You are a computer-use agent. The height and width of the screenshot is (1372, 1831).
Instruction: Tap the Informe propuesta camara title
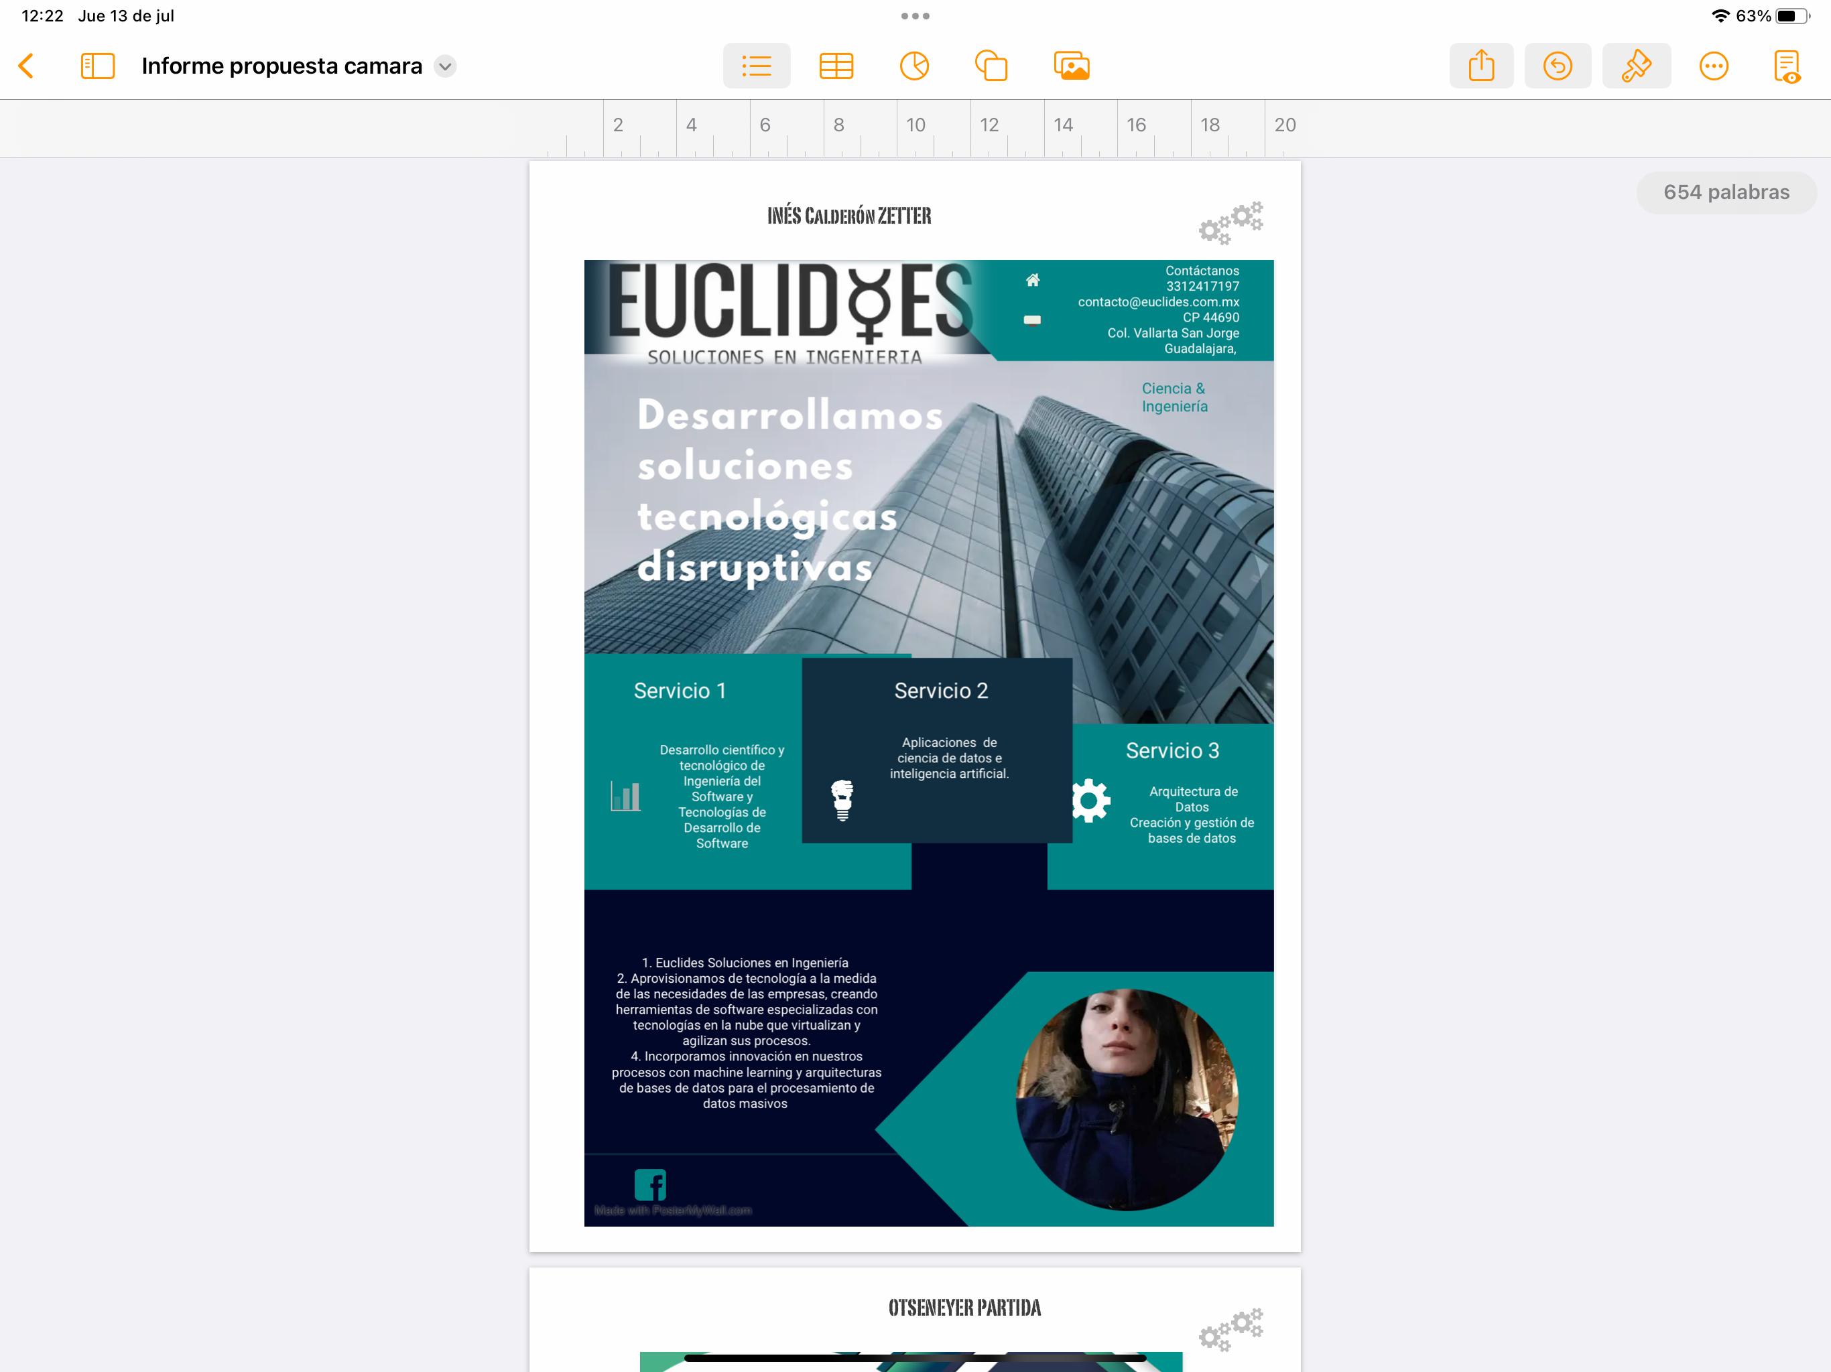click(281, 66)
